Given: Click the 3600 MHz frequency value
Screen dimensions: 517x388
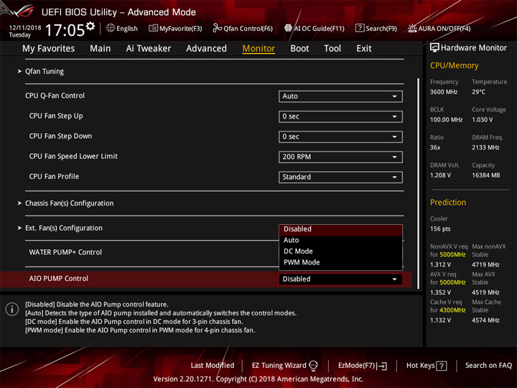Looking at the screenshot, I should point(444,92).
